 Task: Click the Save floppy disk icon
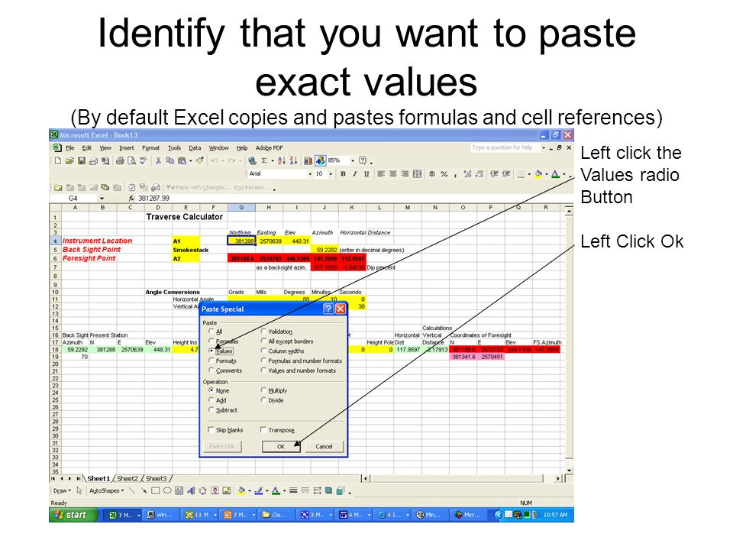(x=82, y=161)
